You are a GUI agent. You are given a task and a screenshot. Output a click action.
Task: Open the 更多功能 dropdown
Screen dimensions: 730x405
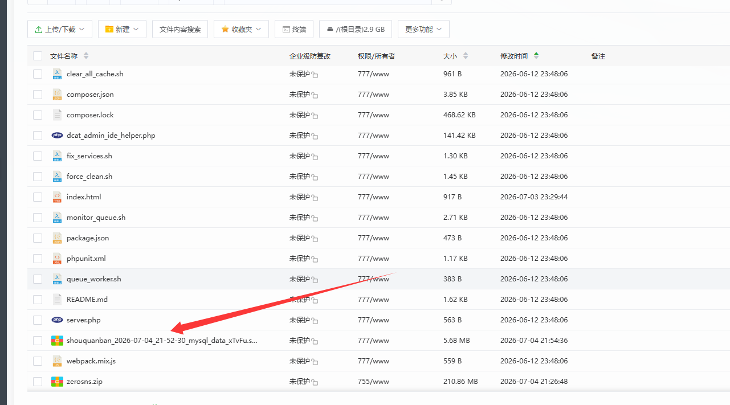[x=423, y=29]
